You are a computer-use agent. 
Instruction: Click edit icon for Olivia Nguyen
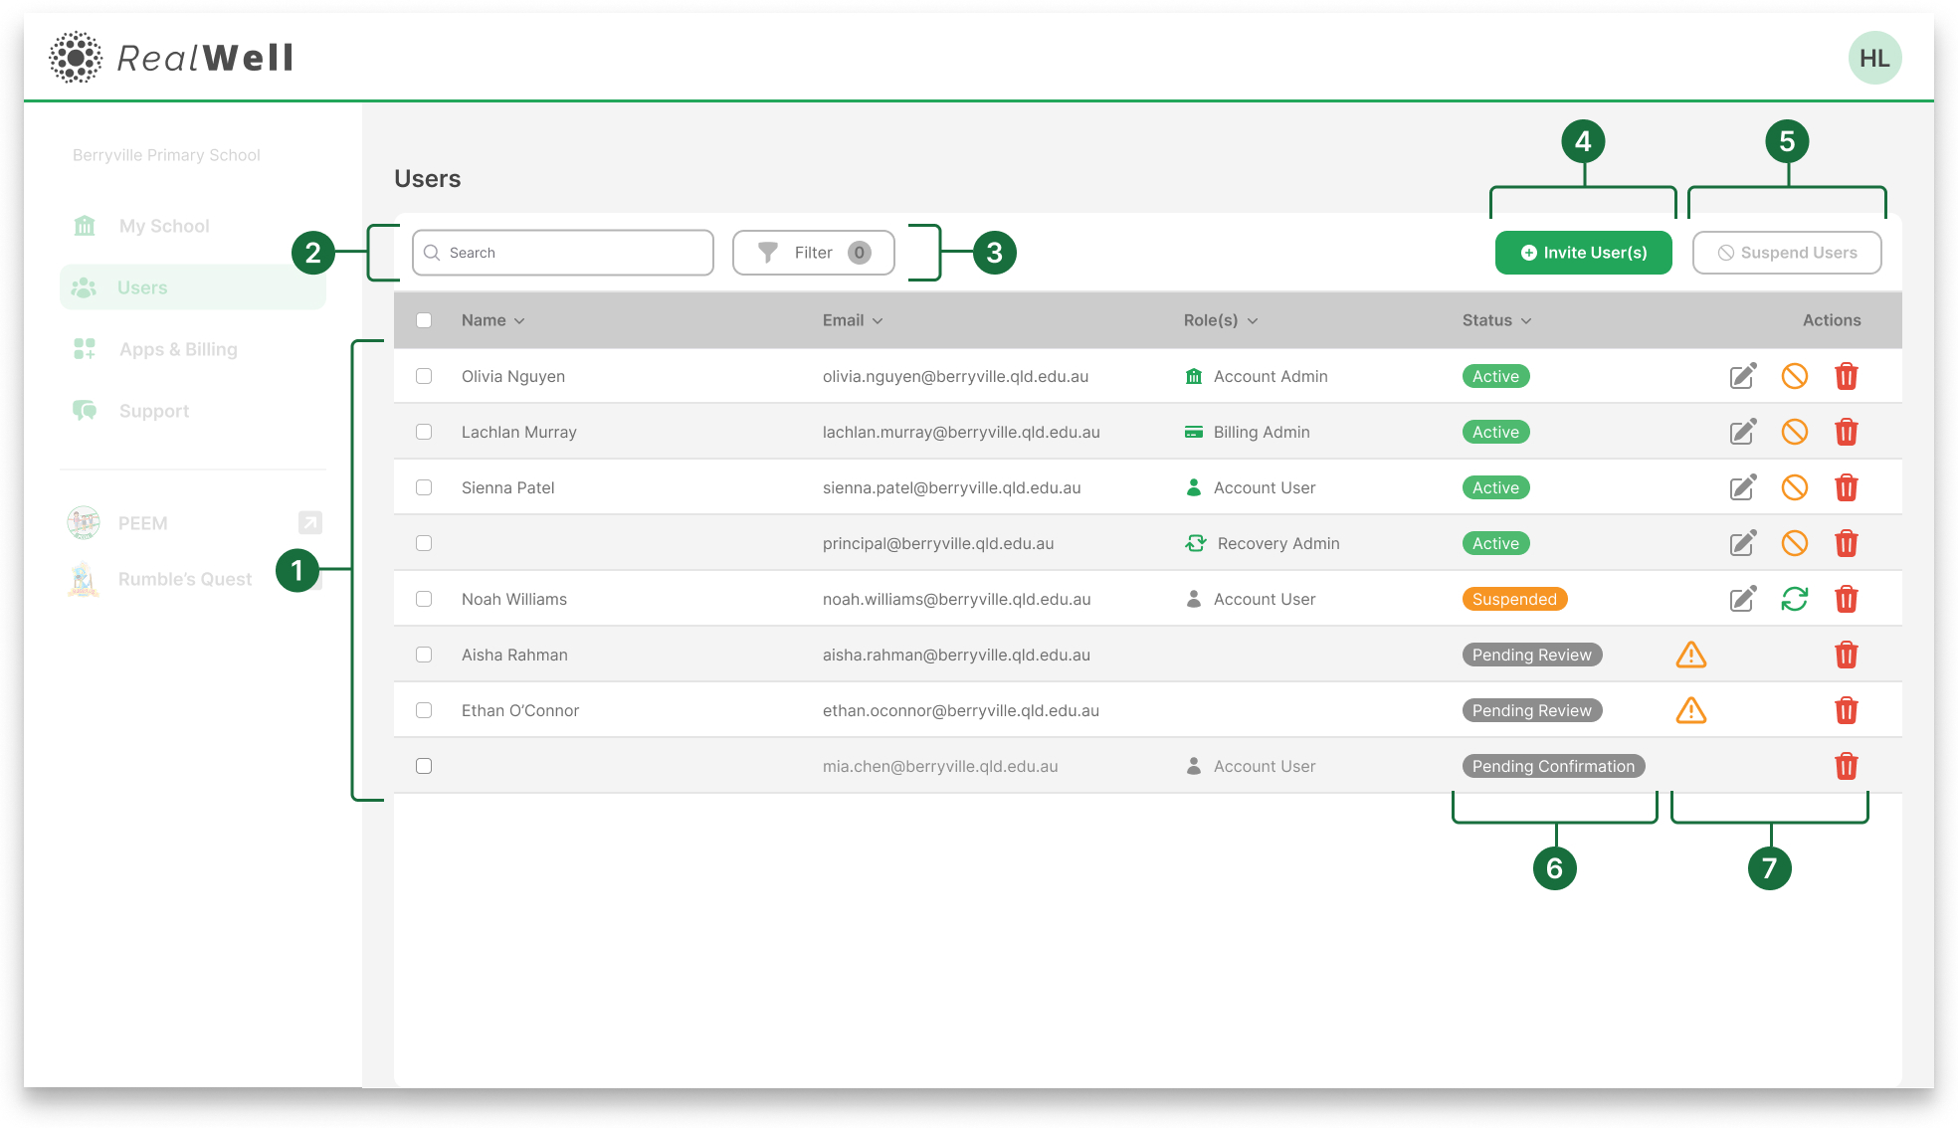[1742, 376]
